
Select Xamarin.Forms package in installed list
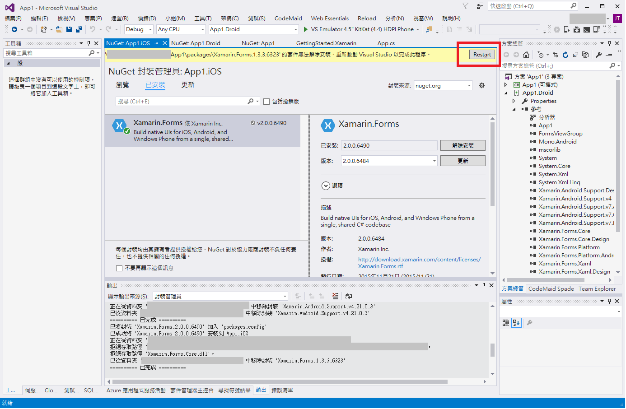[x=202, y=130]
